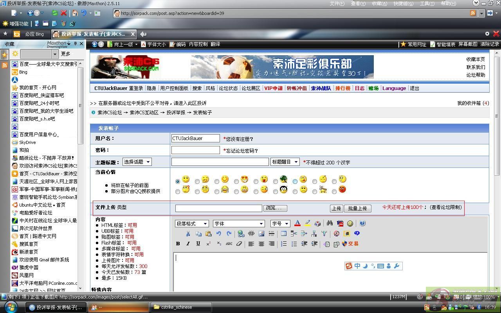Open the 选择话题 topic dropdown

(x=137, y=162)
